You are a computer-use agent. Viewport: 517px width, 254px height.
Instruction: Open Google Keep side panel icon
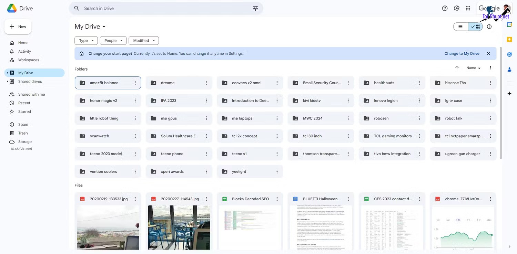coord(509,39)
